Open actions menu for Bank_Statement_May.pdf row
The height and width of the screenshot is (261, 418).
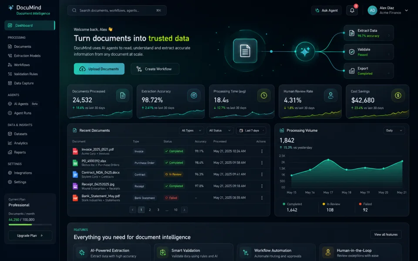coord(262,198)
